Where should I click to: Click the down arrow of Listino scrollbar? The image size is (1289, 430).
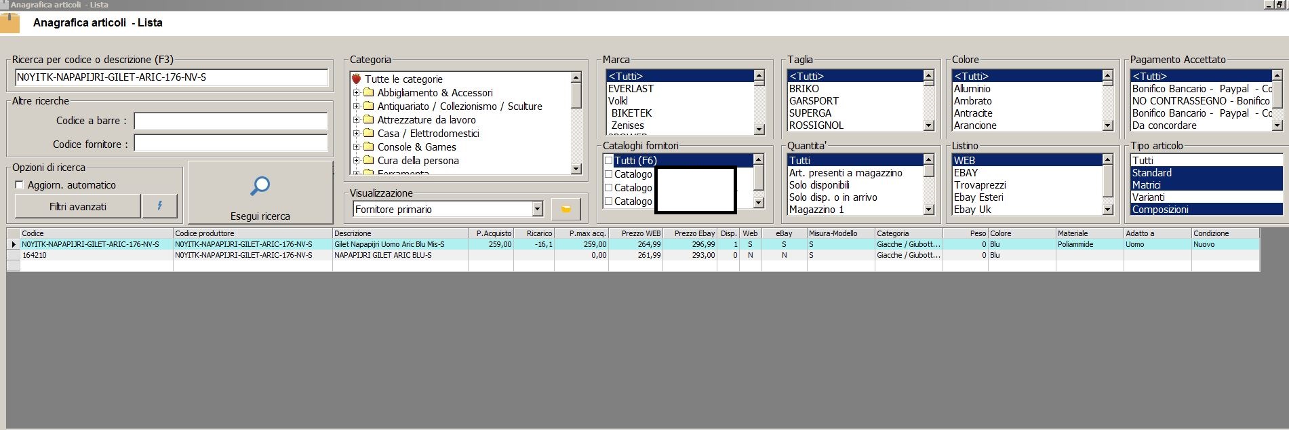click(x=1107, y=210)
